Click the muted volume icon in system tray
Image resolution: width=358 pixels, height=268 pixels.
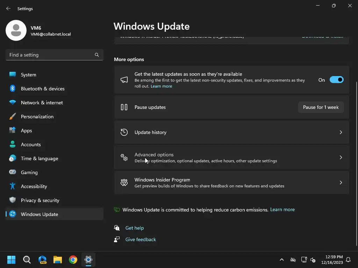(x=313, y=260)
